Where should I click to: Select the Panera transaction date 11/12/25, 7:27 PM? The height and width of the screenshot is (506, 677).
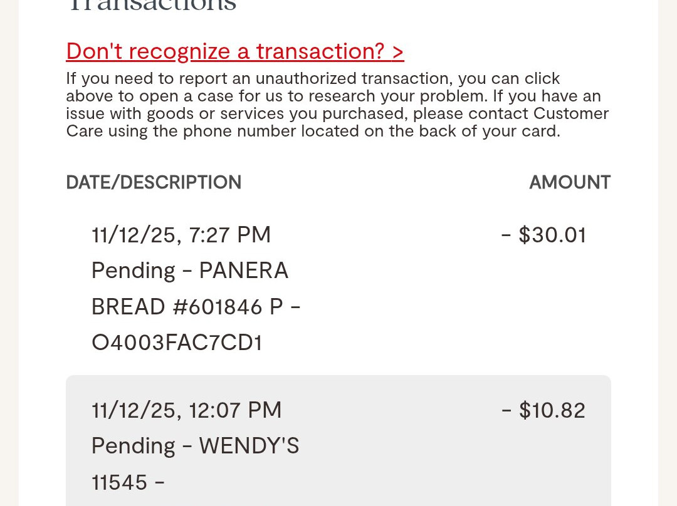(x=181, y=235)
